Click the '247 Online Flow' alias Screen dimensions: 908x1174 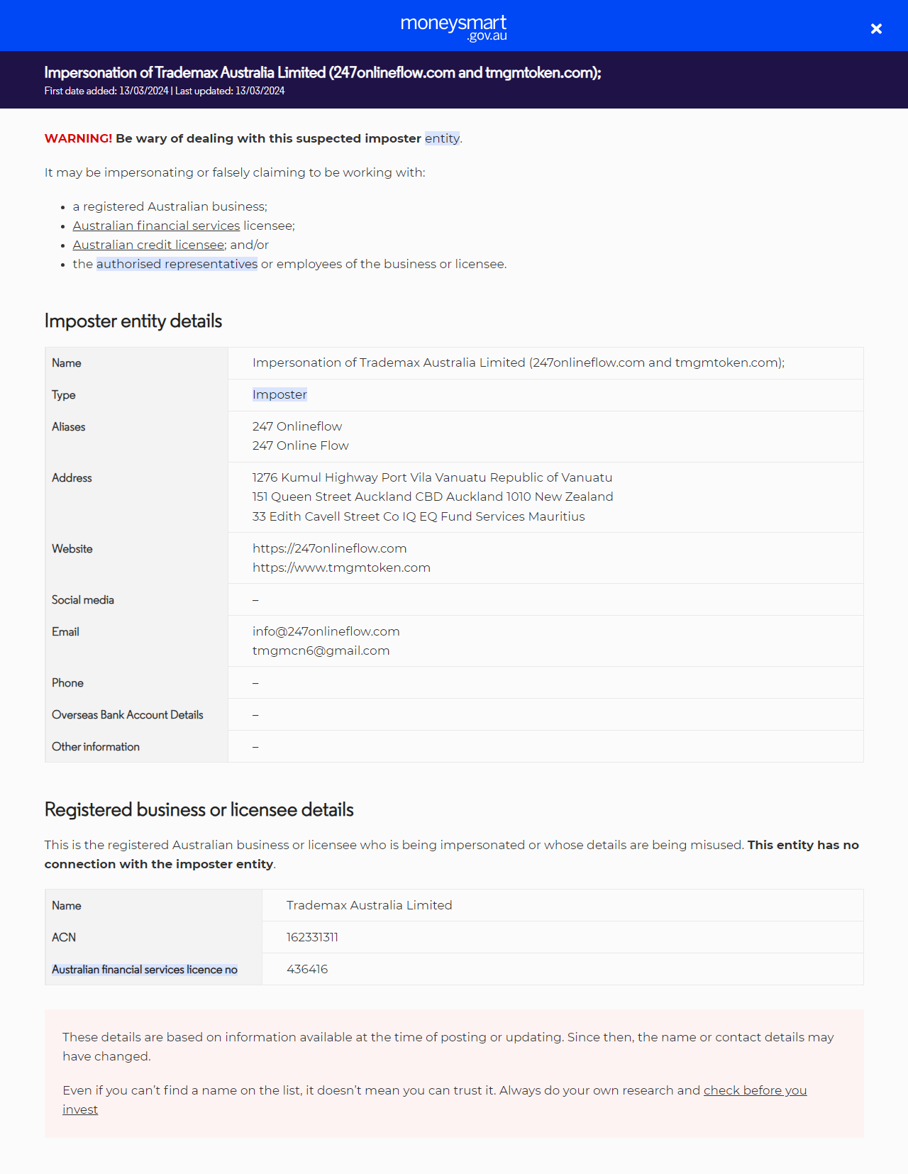(x=300, y=445)
